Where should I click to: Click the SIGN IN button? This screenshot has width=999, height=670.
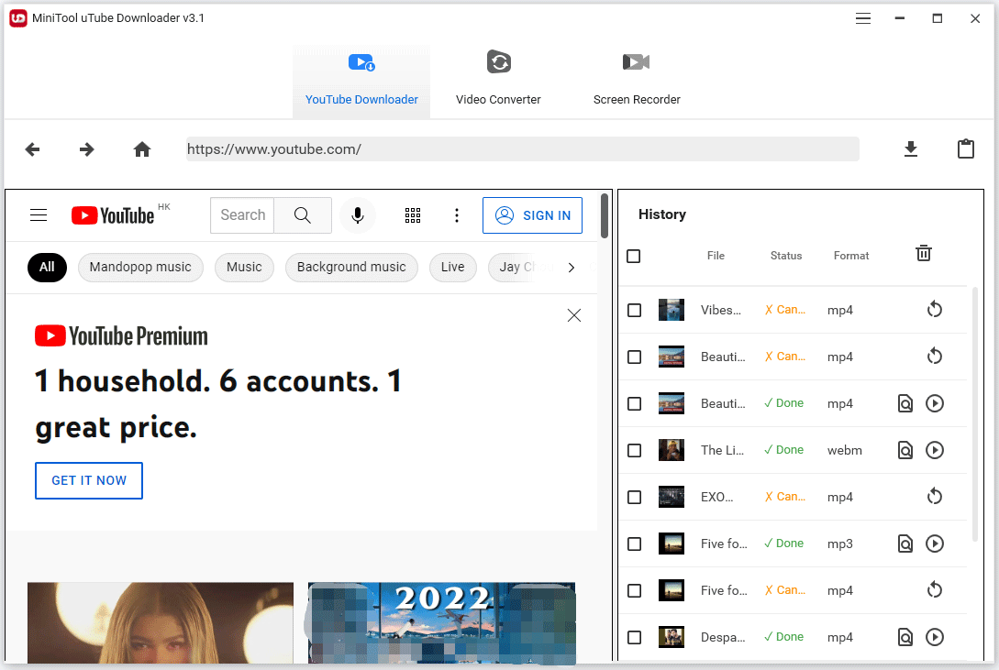[x=532, y=215]
